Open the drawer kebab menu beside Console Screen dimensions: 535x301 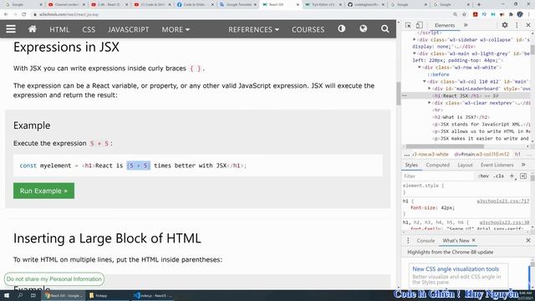point(408,241)
